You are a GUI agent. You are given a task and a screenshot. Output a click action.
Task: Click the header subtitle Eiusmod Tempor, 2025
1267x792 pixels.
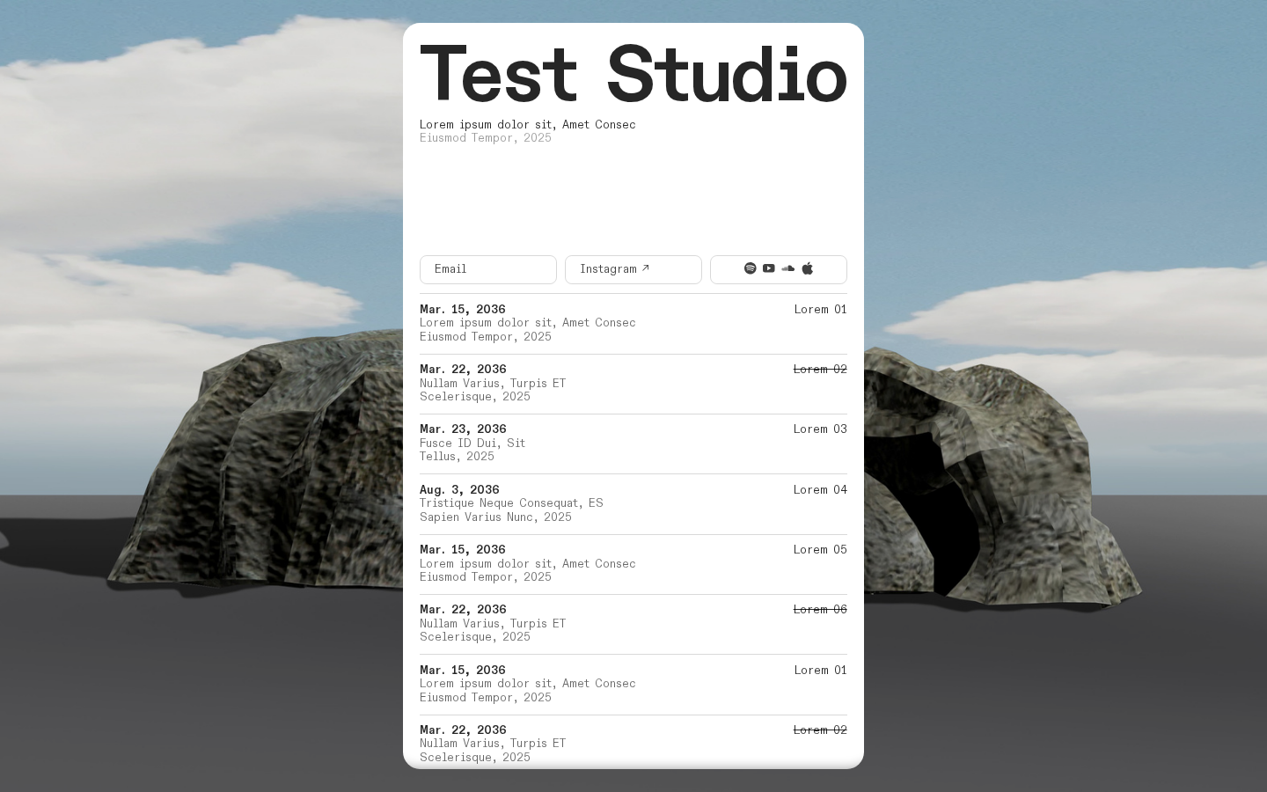pos(486,138)
